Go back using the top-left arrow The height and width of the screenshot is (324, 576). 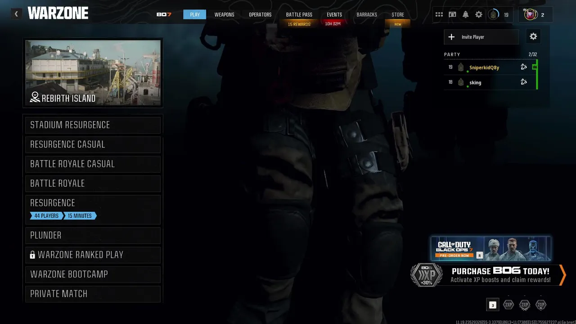[x=16, y=14]
